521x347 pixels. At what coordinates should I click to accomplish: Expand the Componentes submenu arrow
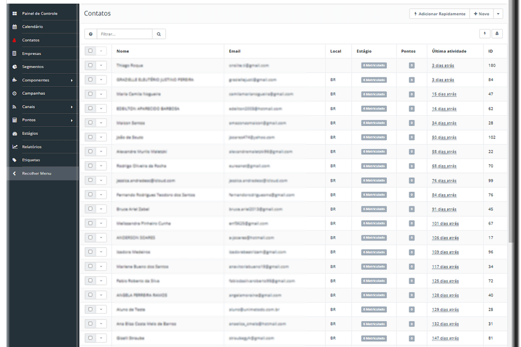[x=71, y=80]
